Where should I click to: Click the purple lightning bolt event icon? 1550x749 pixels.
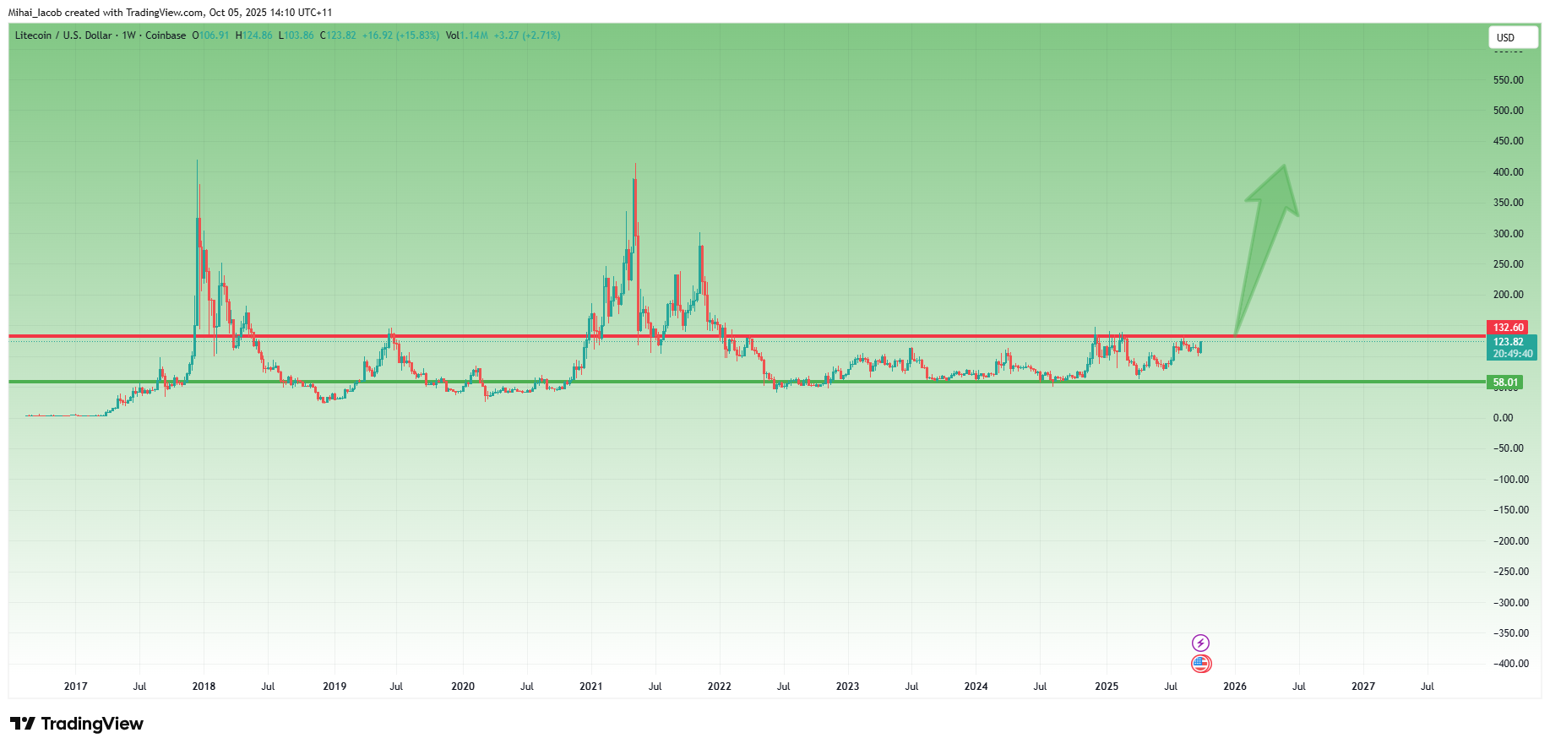pyautogui.click(x=1200, y=643)
